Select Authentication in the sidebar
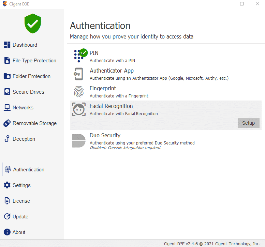 pyautogui.click(x=29, y=170)
